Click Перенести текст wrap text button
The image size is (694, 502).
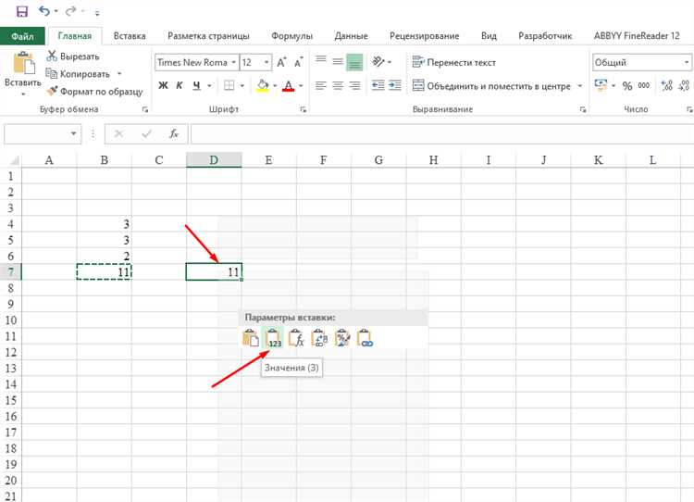pyautogui.click(x=454, y=62)
